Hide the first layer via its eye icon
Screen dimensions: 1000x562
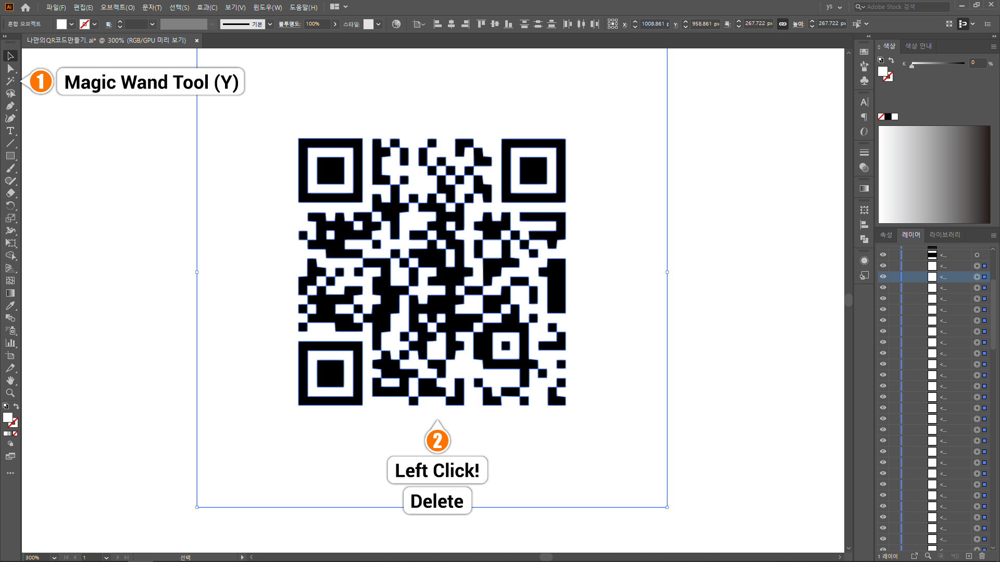point(883,255)
